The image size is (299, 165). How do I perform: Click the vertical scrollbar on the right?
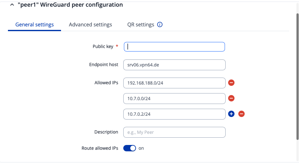[297, 76]
